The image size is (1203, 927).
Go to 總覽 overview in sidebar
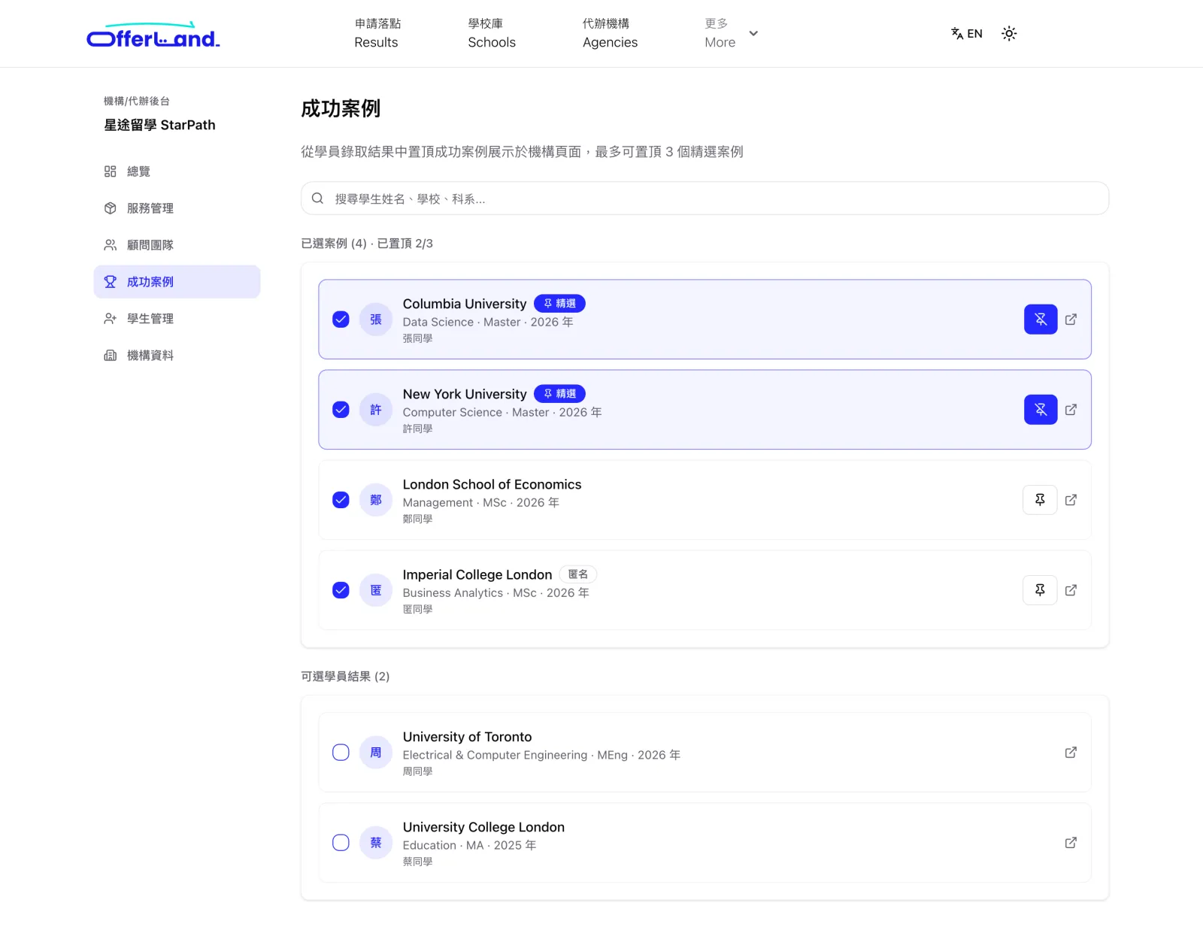(x=177, y=171)
